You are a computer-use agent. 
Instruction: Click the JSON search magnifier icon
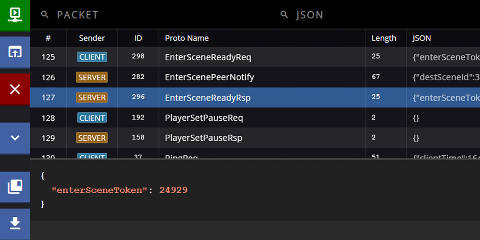click(x=284, y=15)
